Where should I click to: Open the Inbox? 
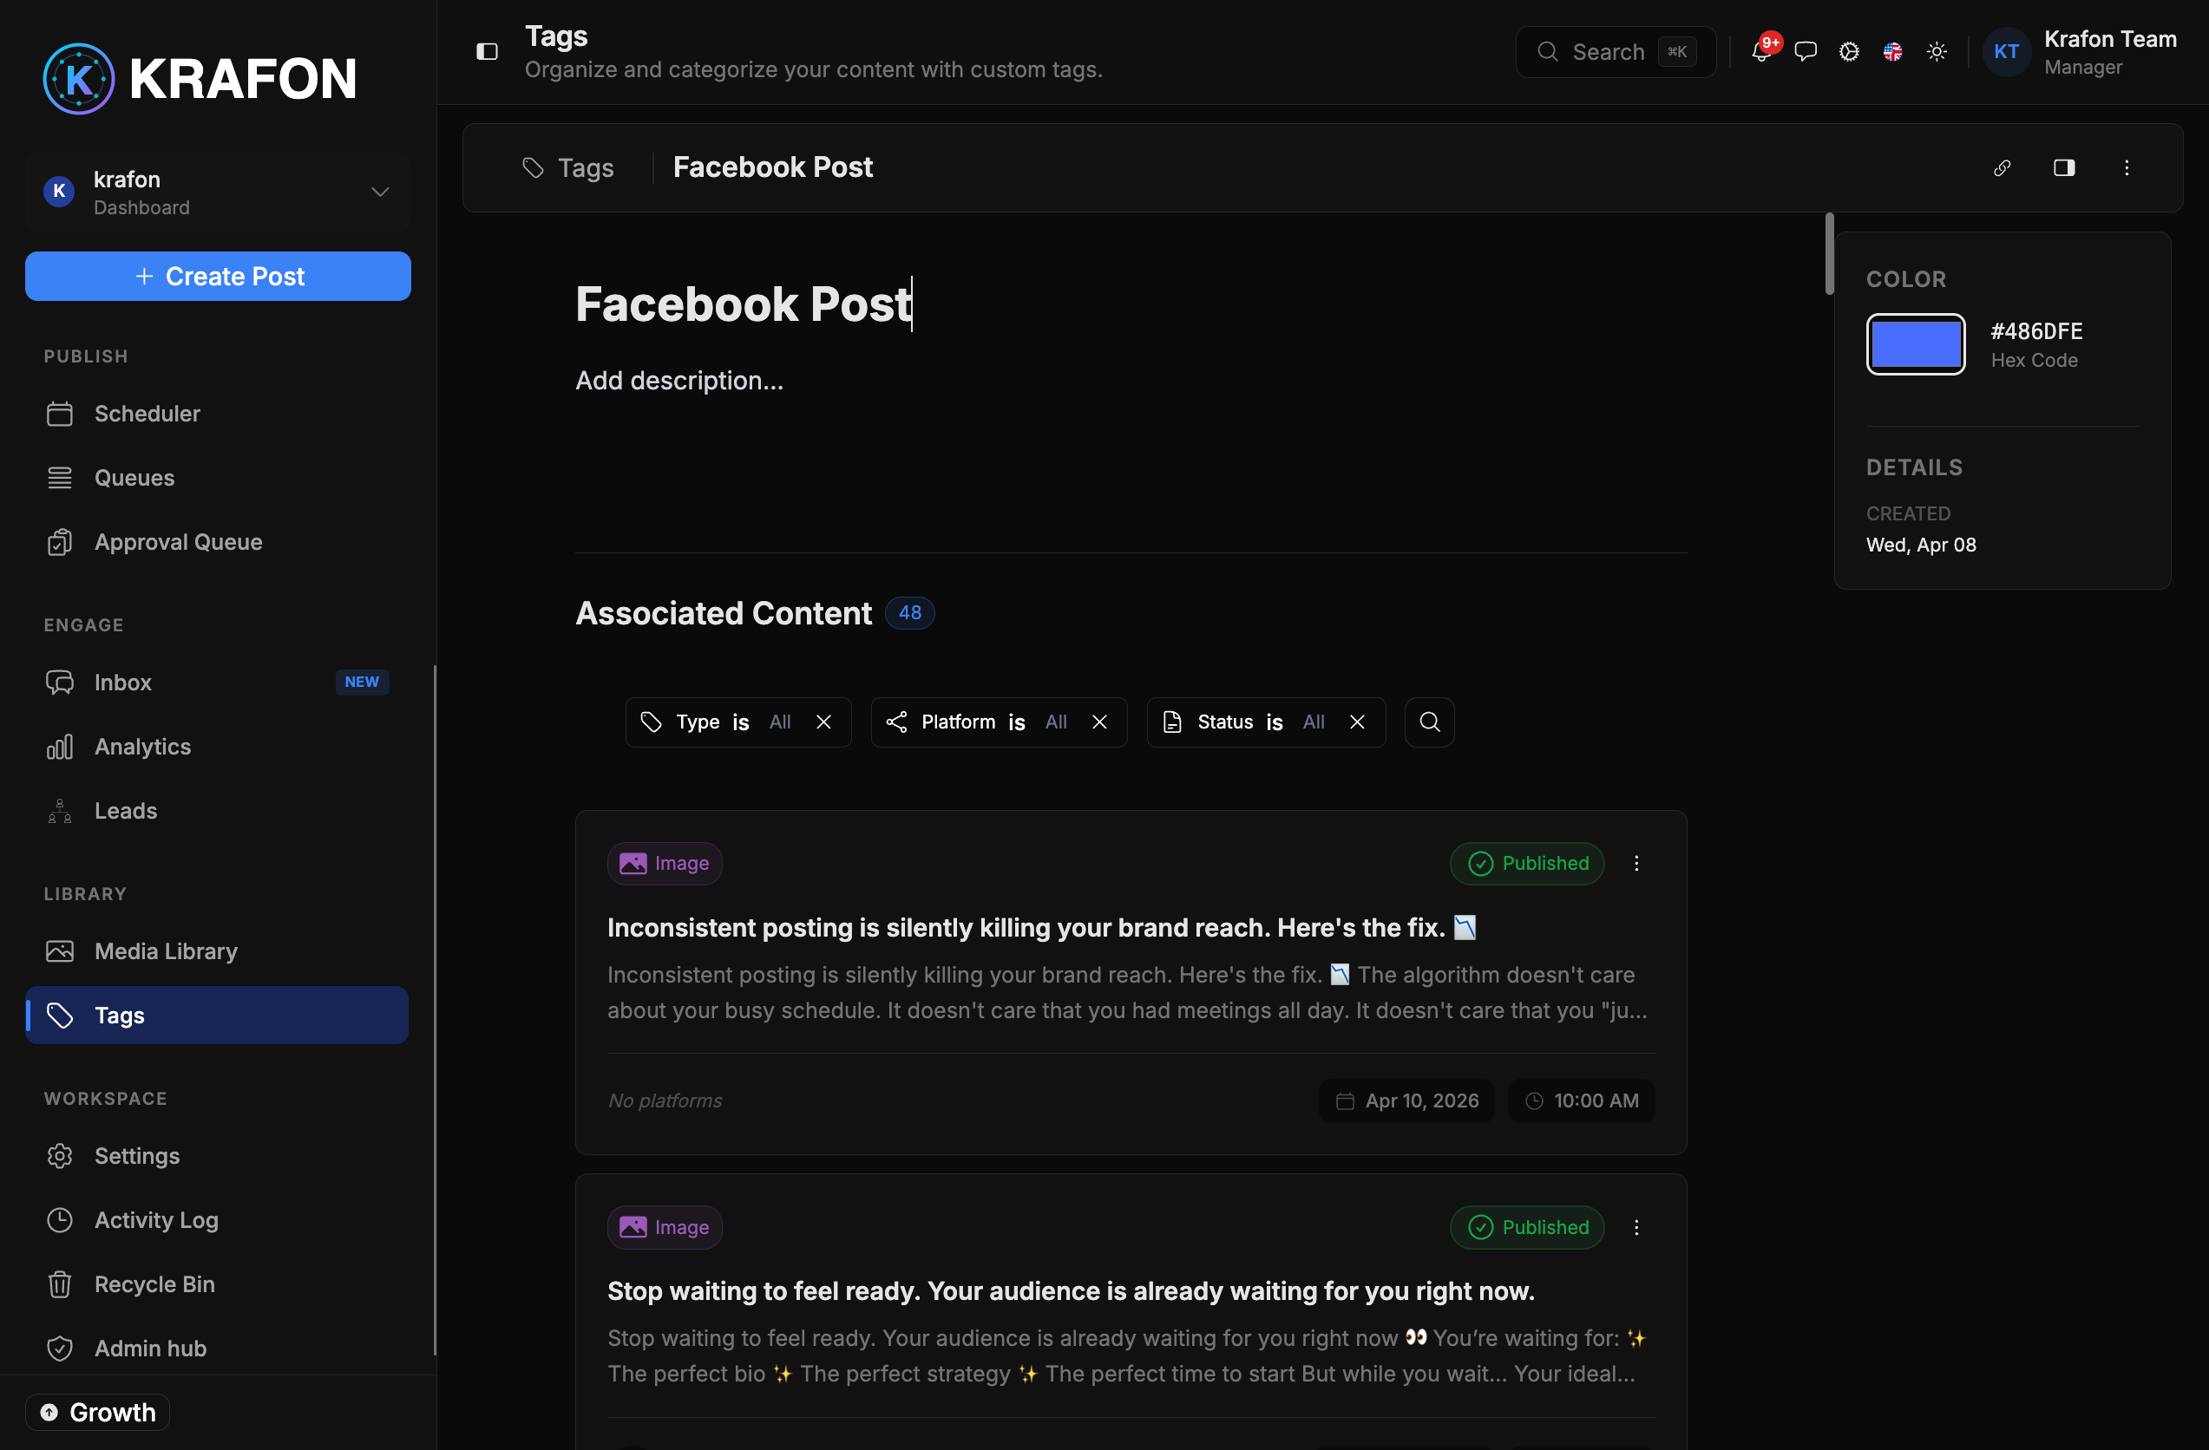coord(218,682)
